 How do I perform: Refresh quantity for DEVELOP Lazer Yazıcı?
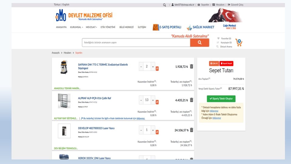pyautogui.click(x=157, y=132)
